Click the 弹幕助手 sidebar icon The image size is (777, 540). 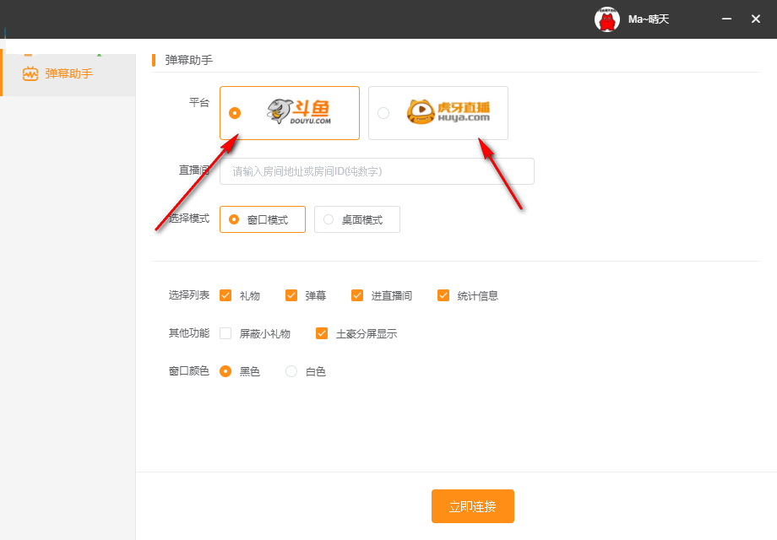click(30, 74)
